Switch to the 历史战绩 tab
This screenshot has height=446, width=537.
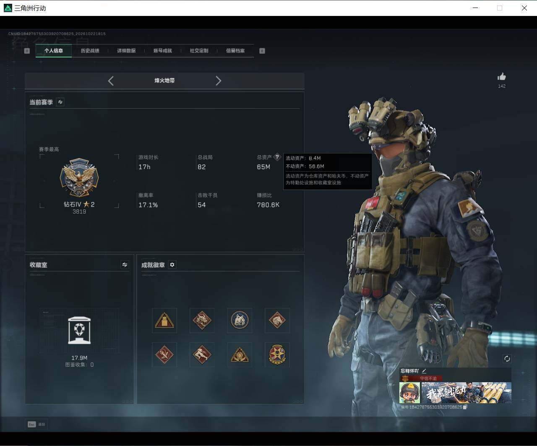(90, 51)
